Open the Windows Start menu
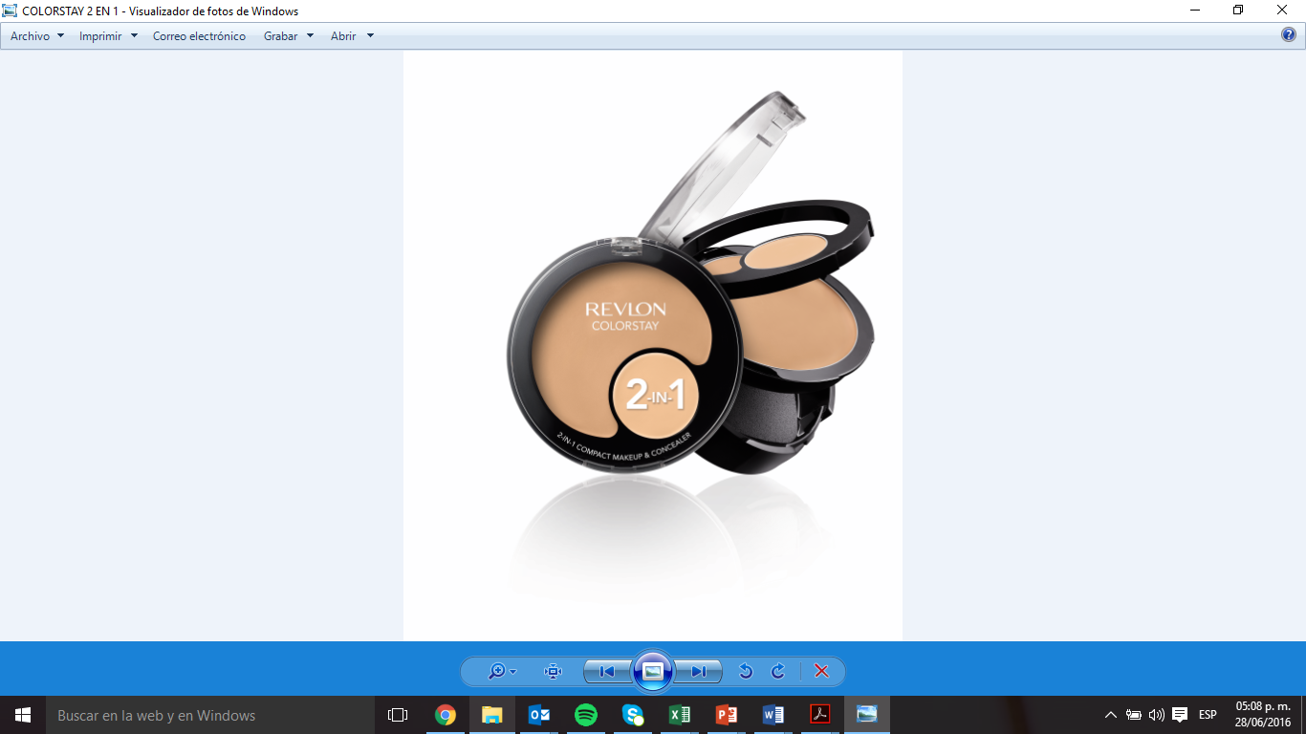Screen dimensions: 1306x734 tap(23, 715)
